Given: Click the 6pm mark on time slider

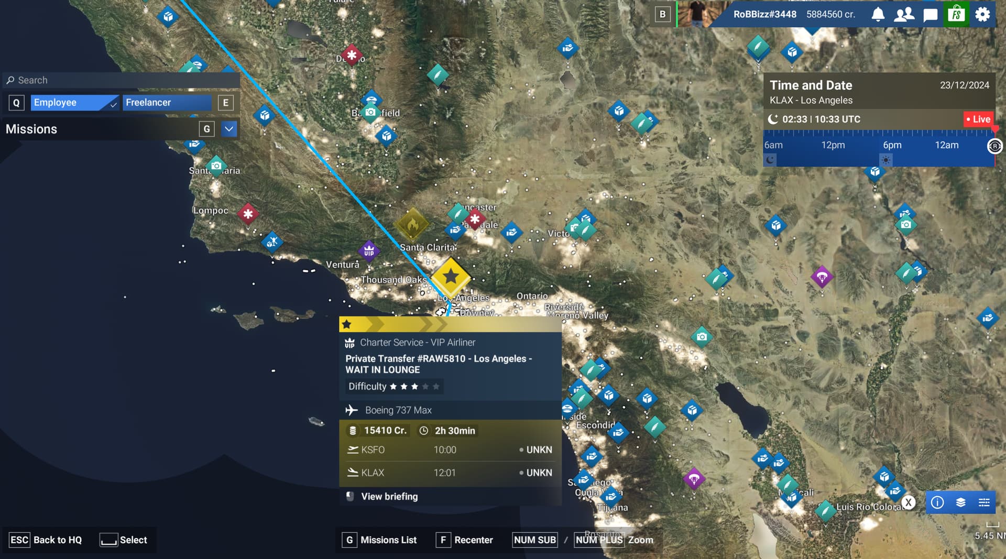Looking at the screenshot, I should pyautogui.click(x=892, y=145).
